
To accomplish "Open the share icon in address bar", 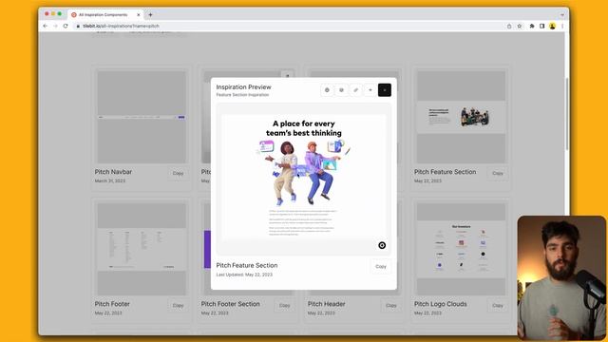I will pyautogui.click(x=509, y=26).
